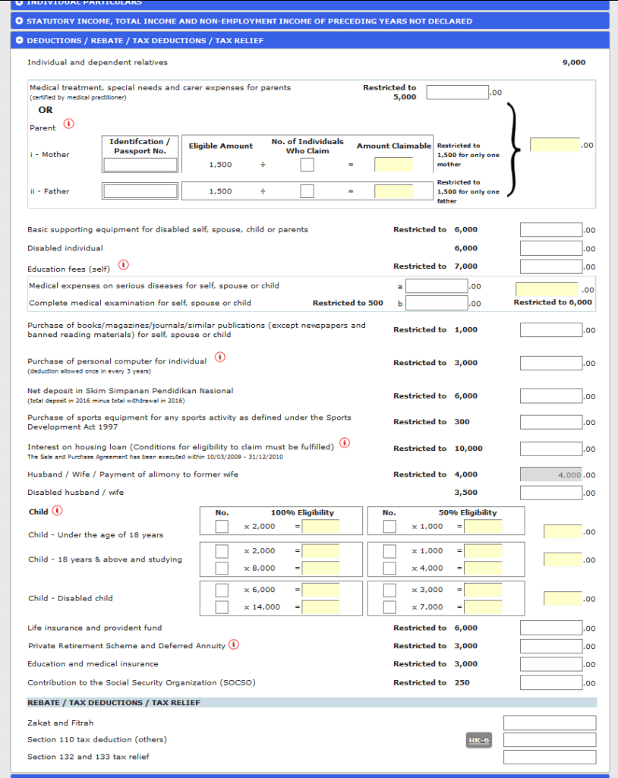Click the Zakat and Fitrah amount field
Screen dimensions: 618x778
(549, 723)
